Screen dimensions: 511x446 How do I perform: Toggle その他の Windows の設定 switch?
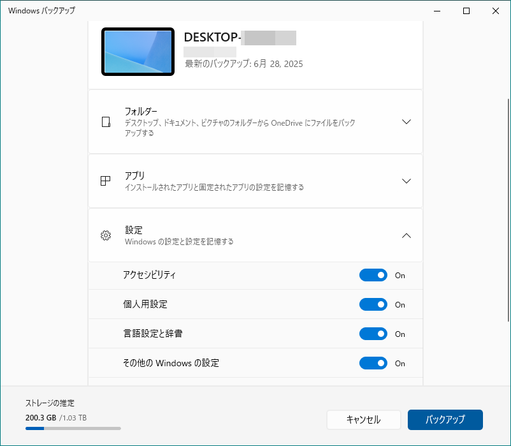click(373, 363)
